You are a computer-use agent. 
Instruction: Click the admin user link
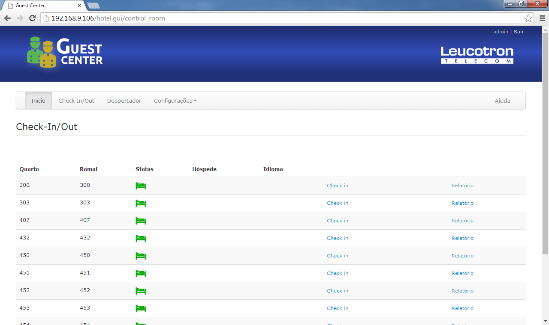click(501, 32)
